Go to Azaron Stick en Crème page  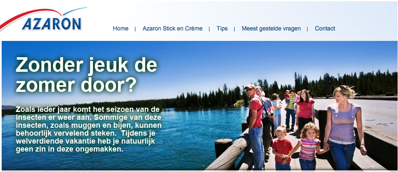[x=173, y=28]
